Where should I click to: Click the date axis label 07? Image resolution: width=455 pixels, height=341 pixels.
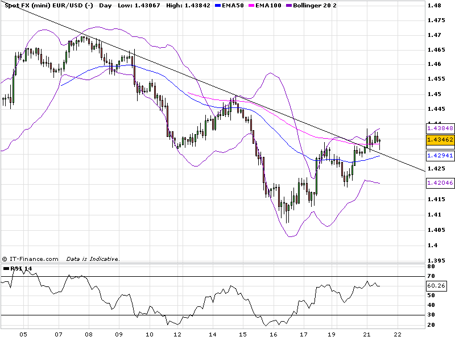[x=59, y=334]
